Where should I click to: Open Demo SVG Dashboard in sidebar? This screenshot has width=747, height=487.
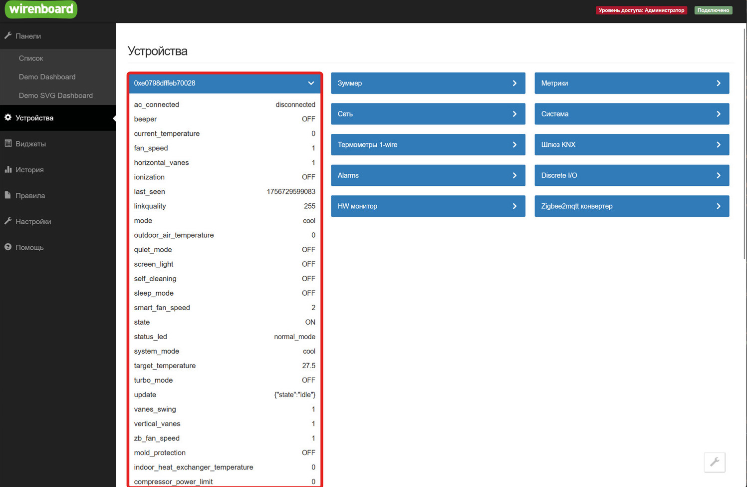55,95
